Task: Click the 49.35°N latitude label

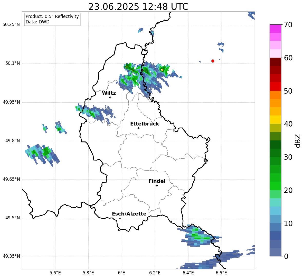Action: 11,256
